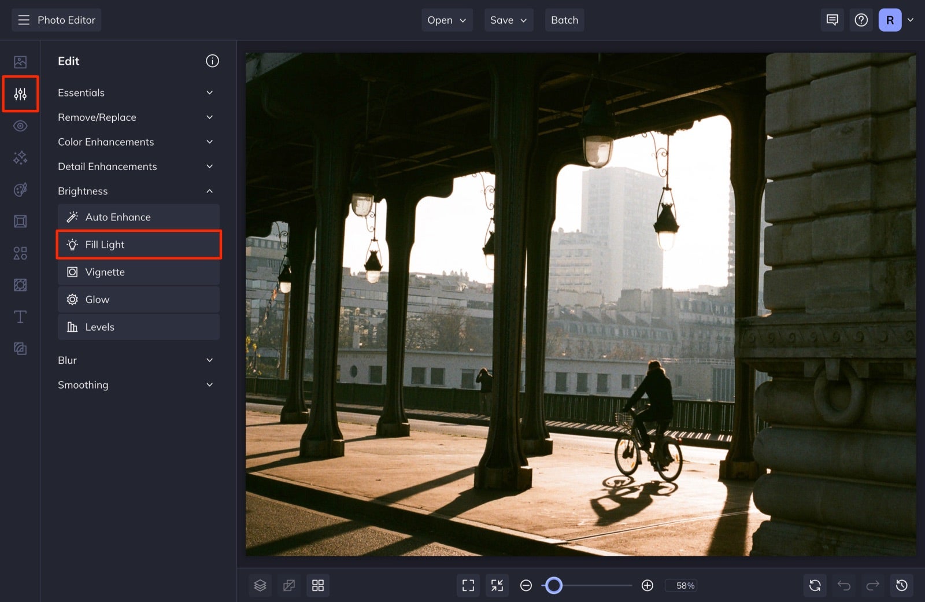Start Batch editing mode
Screen dimensions: 925x602
tap(564, 20)
